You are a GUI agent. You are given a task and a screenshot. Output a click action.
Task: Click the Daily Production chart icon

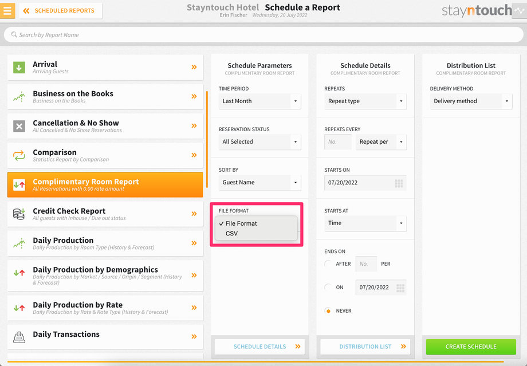[19, 243]
